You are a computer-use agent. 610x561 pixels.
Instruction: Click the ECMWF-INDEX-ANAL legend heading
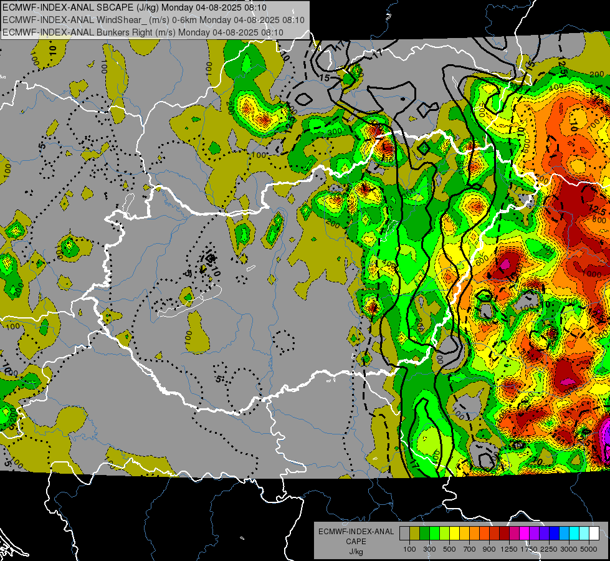pos(356,532)
